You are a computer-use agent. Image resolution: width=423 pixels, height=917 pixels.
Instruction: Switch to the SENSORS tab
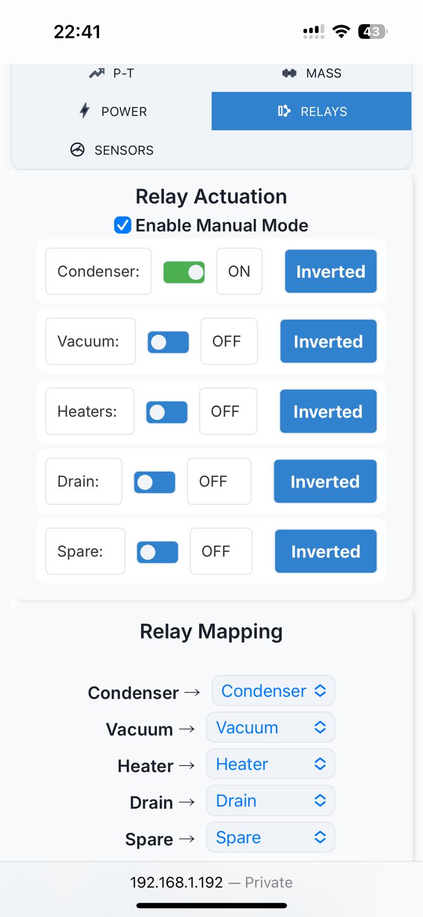[x=112, y=150]
